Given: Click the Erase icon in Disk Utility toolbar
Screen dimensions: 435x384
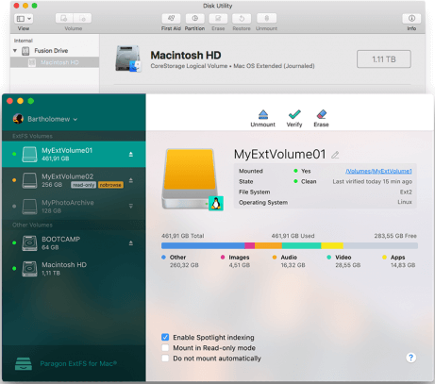Looking at the screenshot, I should click(218, 18).
